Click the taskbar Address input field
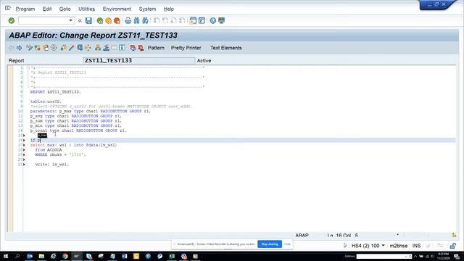The image size is (464, 261). [x=384, y=256]
